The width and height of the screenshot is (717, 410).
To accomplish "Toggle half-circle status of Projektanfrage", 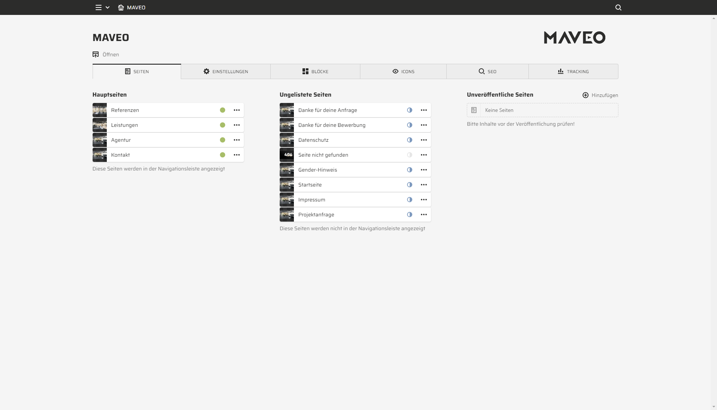I will 410,215.
